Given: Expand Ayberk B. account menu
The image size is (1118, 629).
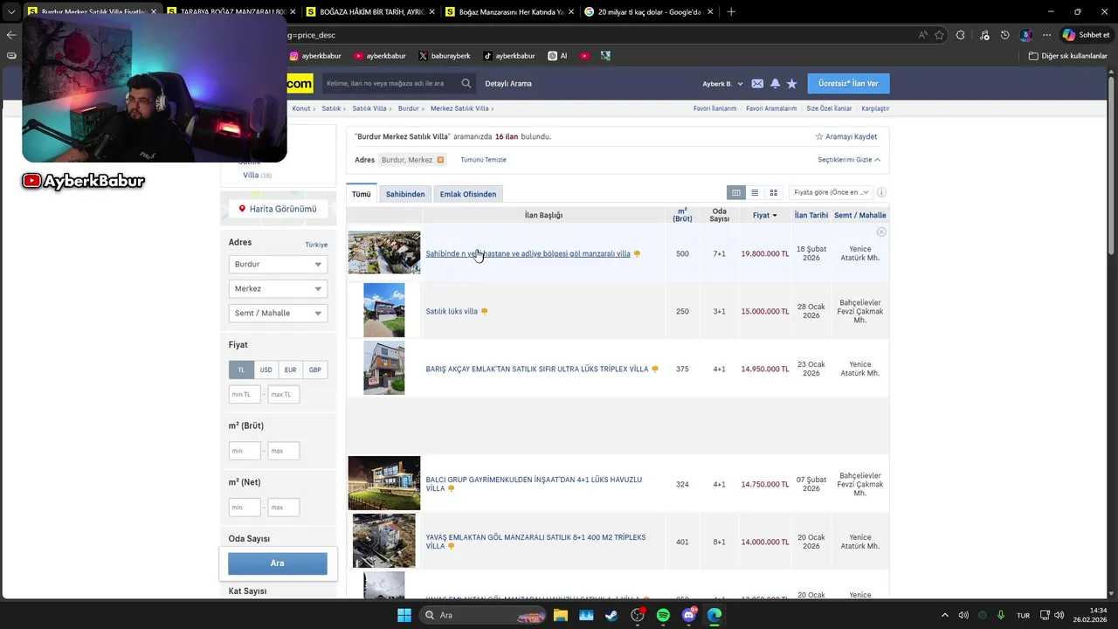Looking at the screenshot, I should pyautogui.click(x=723, y=84).
